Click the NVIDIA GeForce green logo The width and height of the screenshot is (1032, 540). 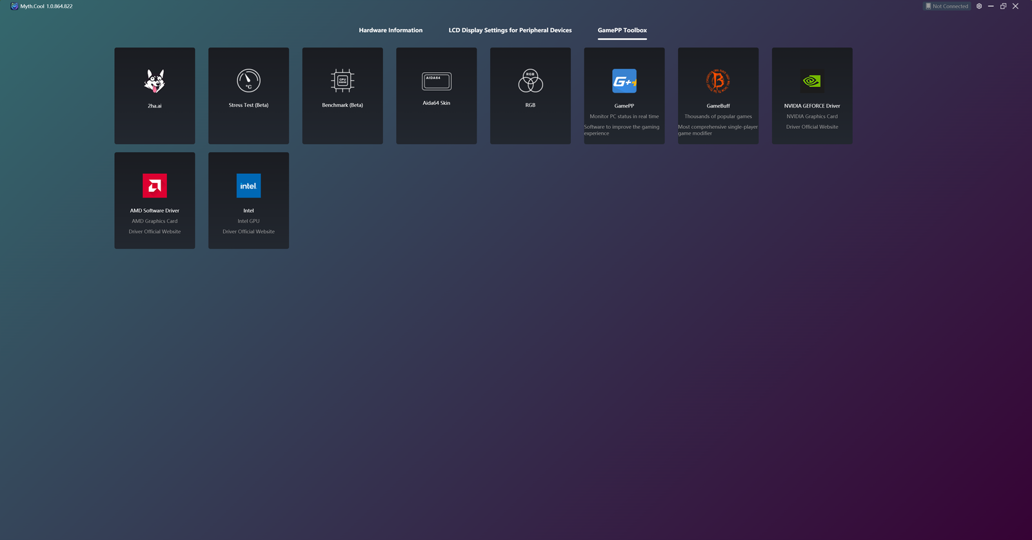(811, 81)
